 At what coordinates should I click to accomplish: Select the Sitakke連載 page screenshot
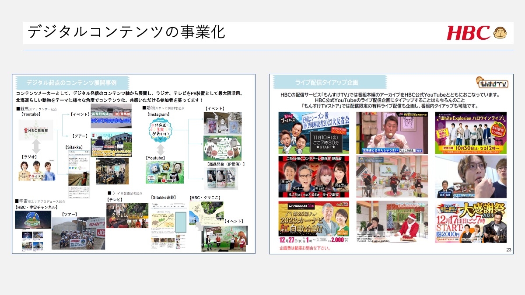click(x=168, y=226)
